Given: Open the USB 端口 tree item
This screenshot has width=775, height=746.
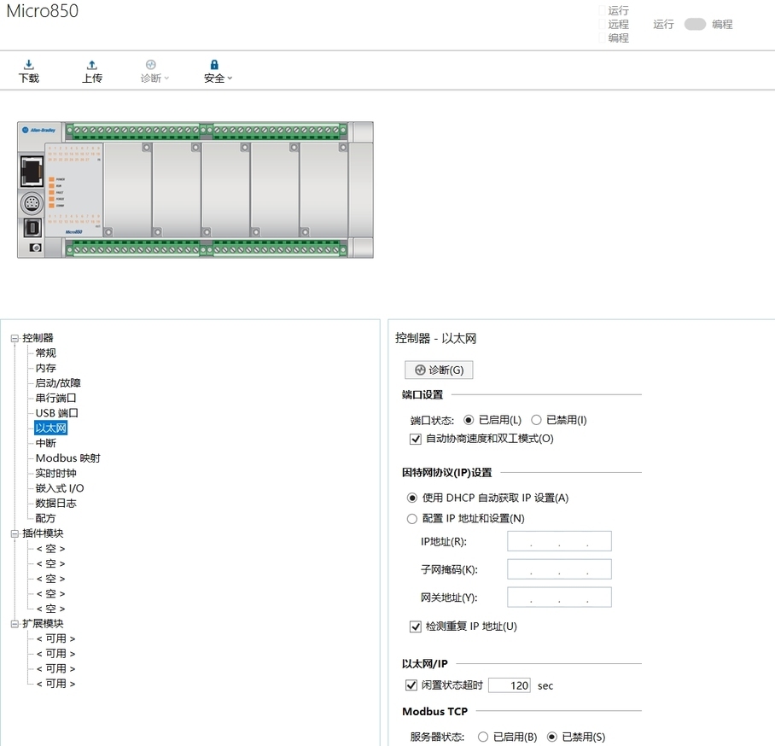Looking at the screenshot, I should pos(57,413).
